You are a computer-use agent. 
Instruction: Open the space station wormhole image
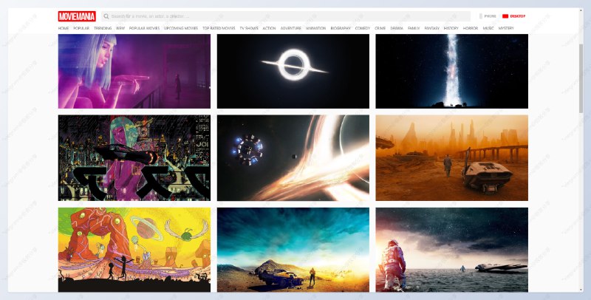pos(293,157)
